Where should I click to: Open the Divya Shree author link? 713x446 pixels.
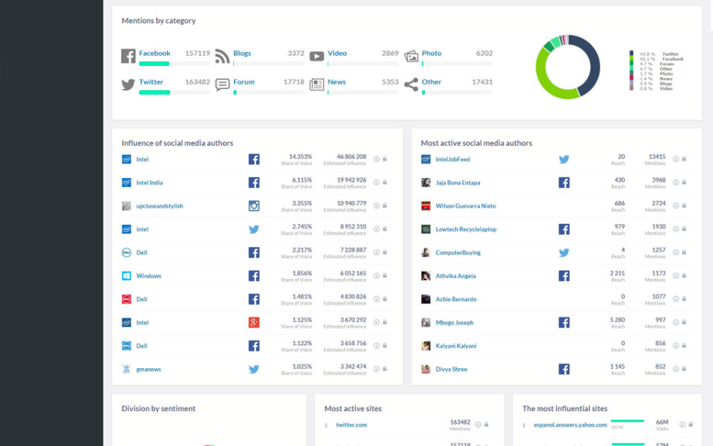(451, 370)
